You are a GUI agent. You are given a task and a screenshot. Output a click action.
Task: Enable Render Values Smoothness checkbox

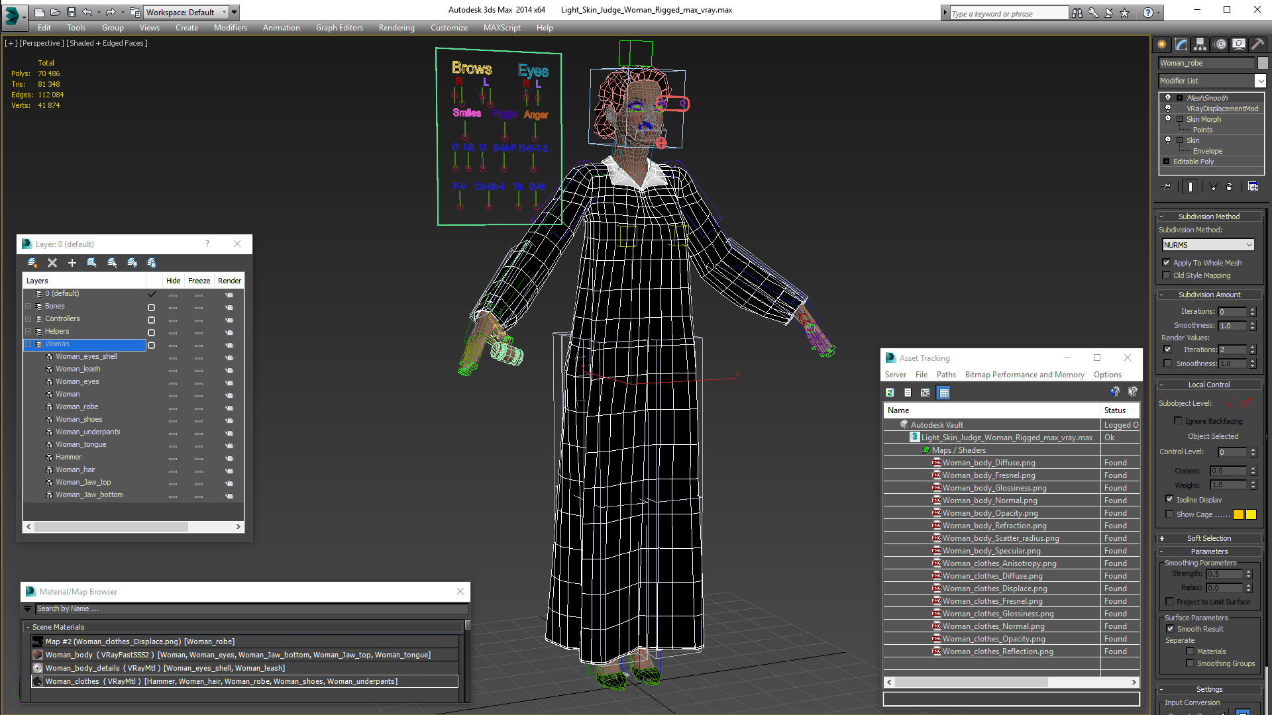tap(1167, 363)
